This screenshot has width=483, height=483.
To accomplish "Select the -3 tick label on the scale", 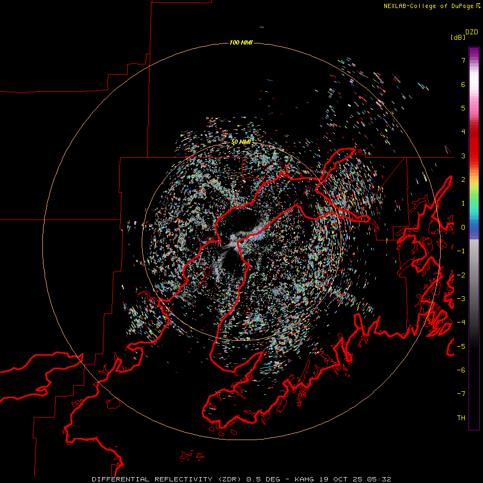I will pyautogui.click(x=461, y=299).
